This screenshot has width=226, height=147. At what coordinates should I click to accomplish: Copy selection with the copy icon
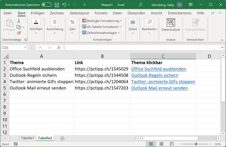click(19, 27)
